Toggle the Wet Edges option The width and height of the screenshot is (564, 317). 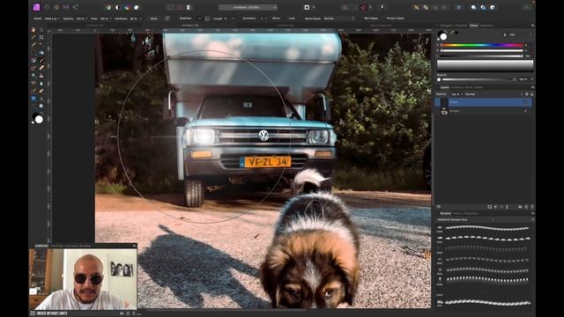370,18
